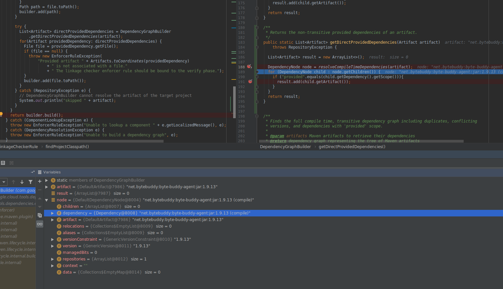Select the Variables tab header
Image resolution: width=503 pixels, height=289 pixels.
(x=51, y=172)
